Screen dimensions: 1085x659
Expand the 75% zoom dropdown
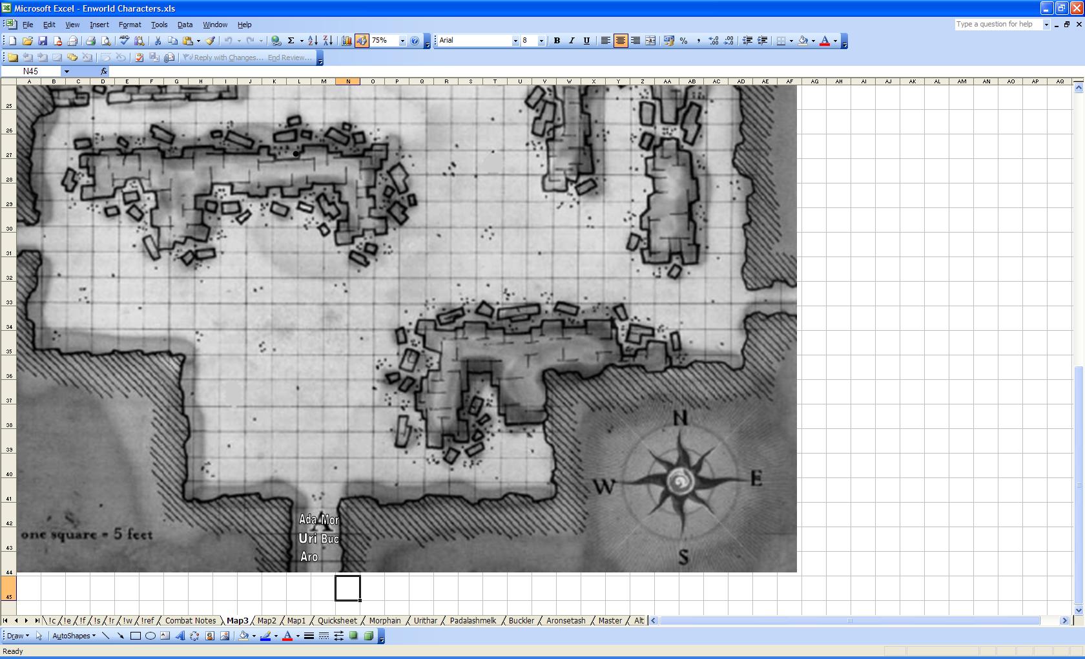(402, 41)
